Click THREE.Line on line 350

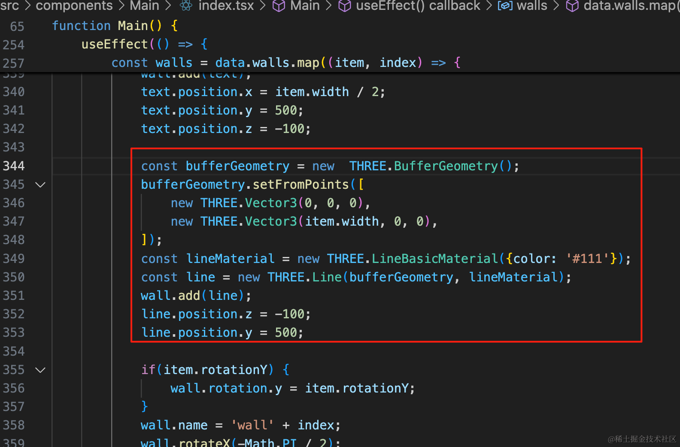[304, 277]
